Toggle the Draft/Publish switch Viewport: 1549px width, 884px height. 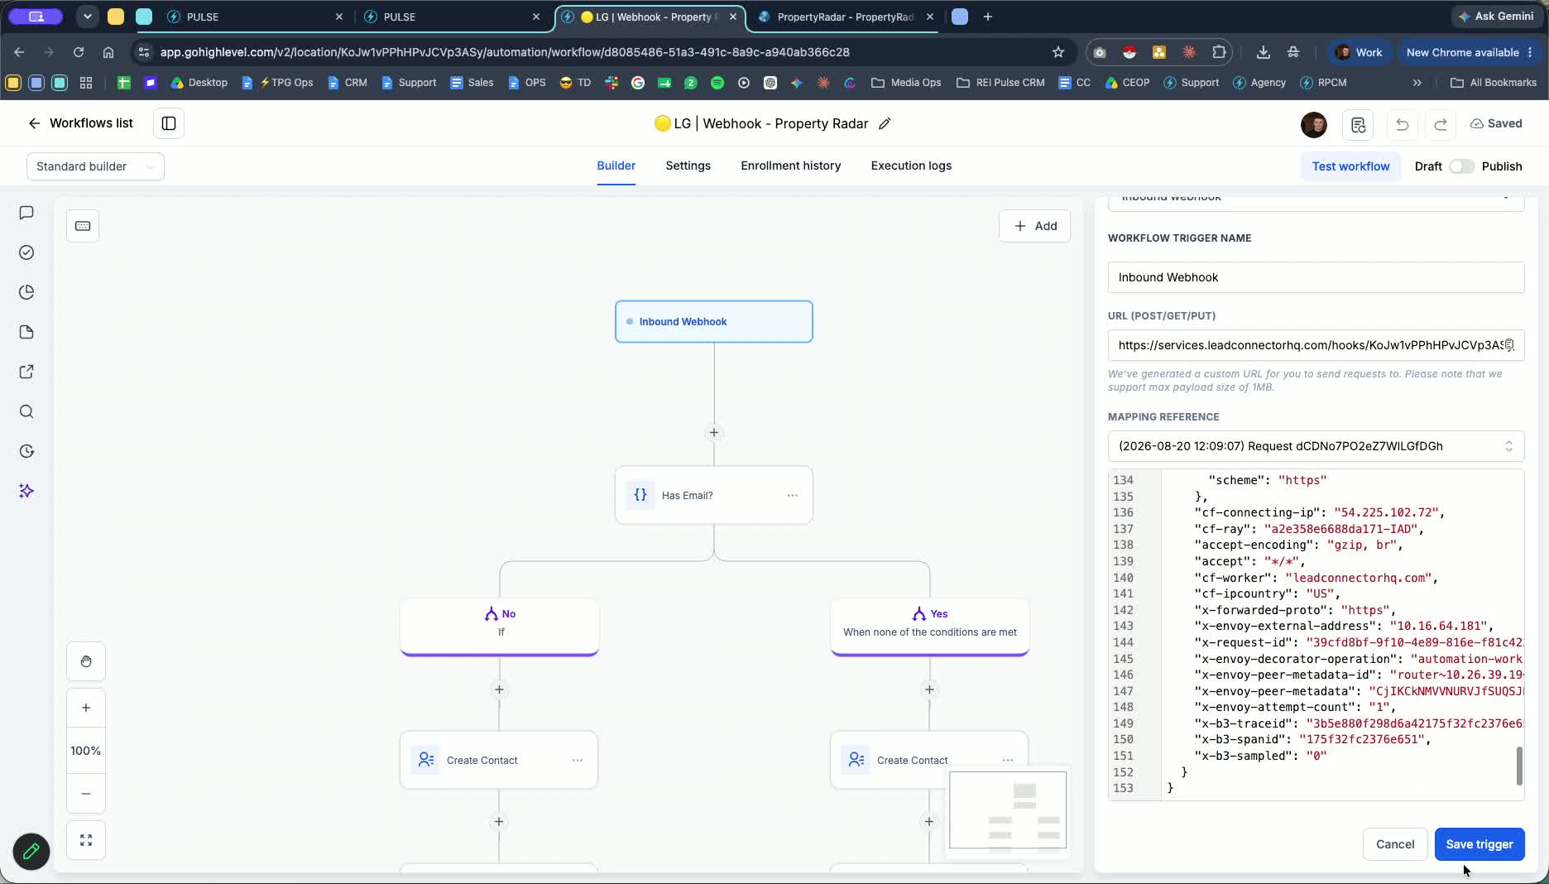click(x=1462, y=166)
